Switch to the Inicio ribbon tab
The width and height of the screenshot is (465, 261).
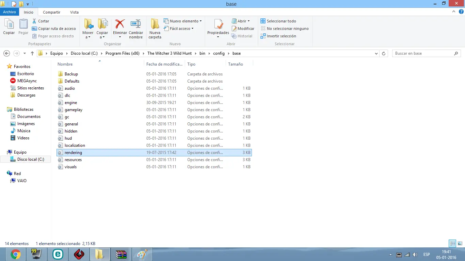(29, 12)
